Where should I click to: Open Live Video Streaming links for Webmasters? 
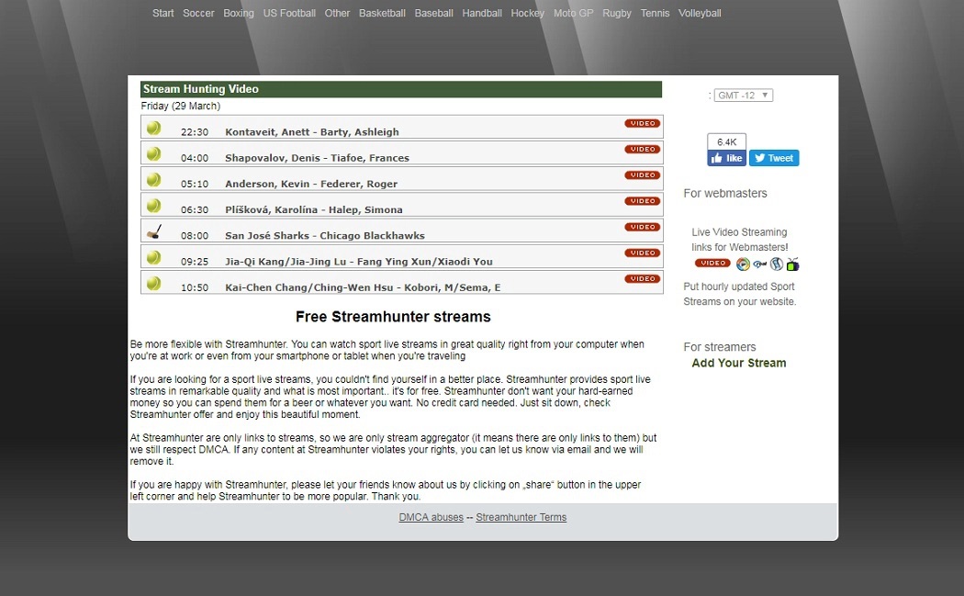pyautogui.click(x=740, y=240)
